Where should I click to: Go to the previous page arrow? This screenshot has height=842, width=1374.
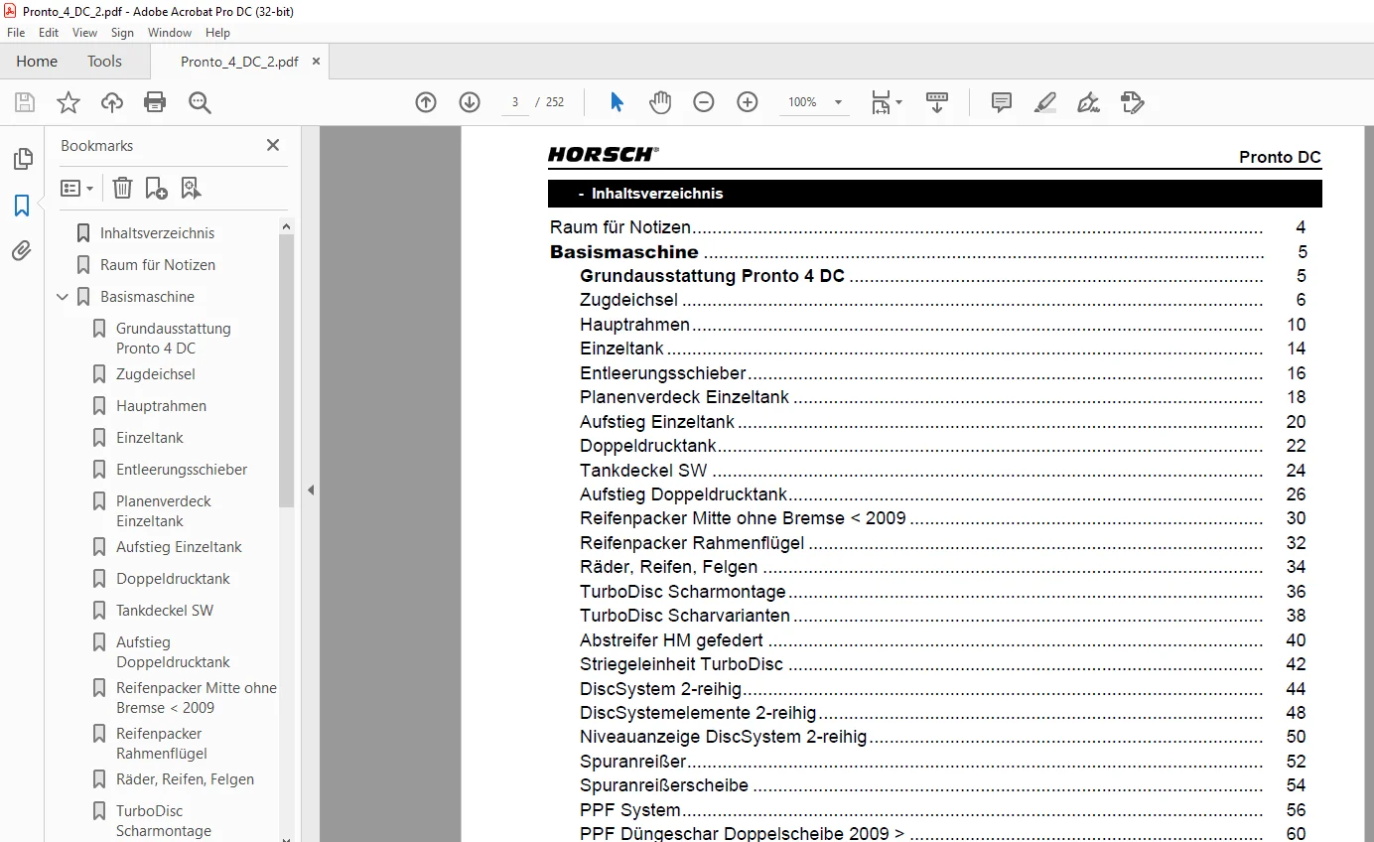click(x=426, y=102)
